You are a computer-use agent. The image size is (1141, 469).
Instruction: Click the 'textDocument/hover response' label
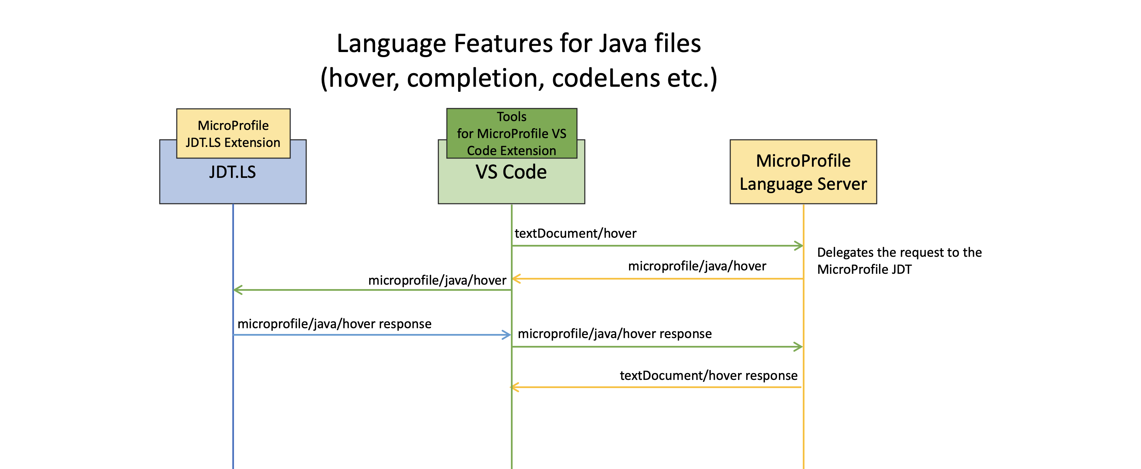click(x=709, y=376)
